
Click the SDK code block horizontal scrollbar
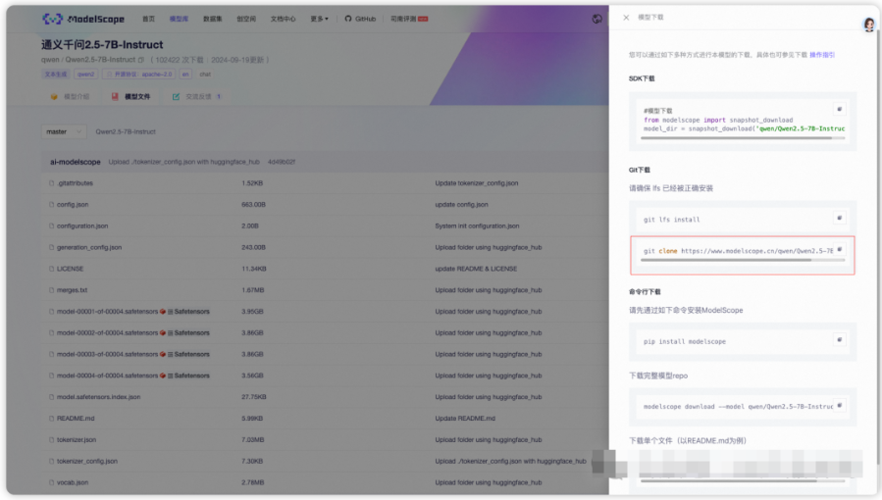point(736,137)
